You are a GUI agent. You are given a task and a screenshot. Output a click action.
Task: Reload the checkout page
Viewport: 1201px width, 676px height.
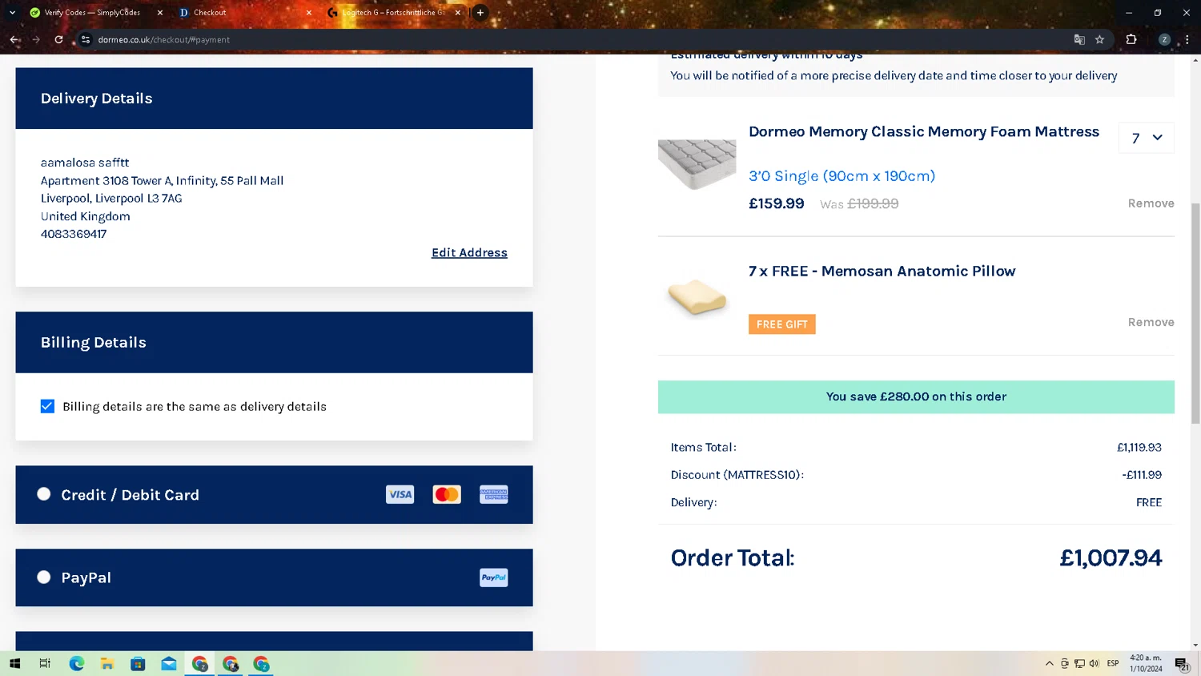tap(58, 39)
